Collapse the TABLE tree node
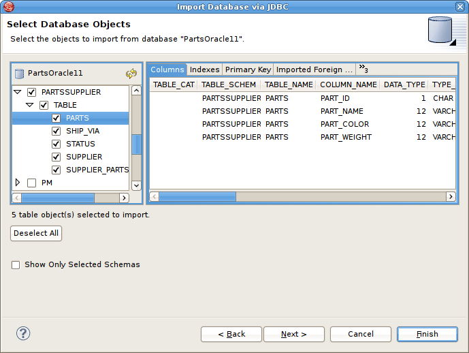This screenshot has height=353, width=469. point(30,105)
